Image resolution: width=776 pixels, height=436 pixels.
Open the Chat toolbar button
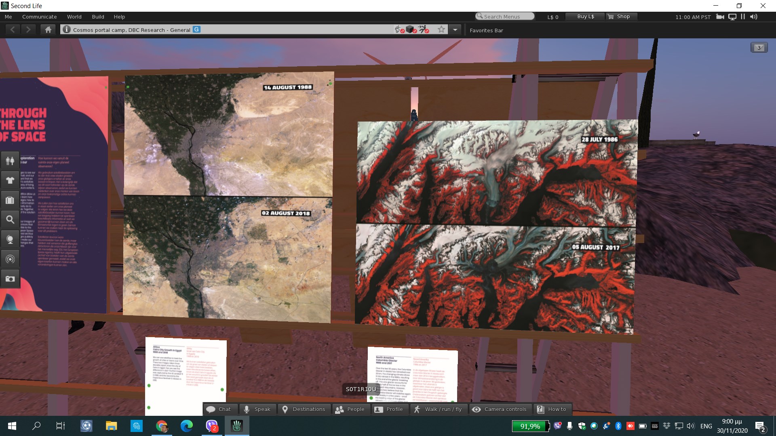point(220,409)
